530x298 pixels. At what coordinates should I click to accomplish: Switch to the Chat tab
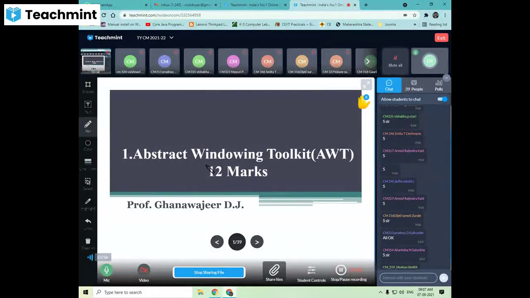click(389, 85)
